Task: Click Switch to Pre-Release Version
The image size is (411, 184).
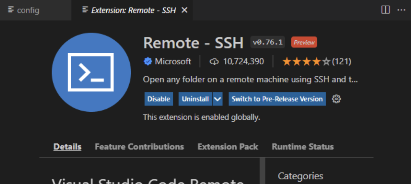Action: (x=277, y=99)
